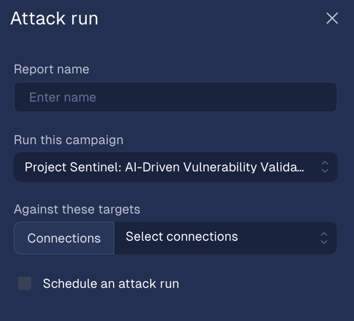
Task: Select the Connections target type button
Action: point(64,238)
